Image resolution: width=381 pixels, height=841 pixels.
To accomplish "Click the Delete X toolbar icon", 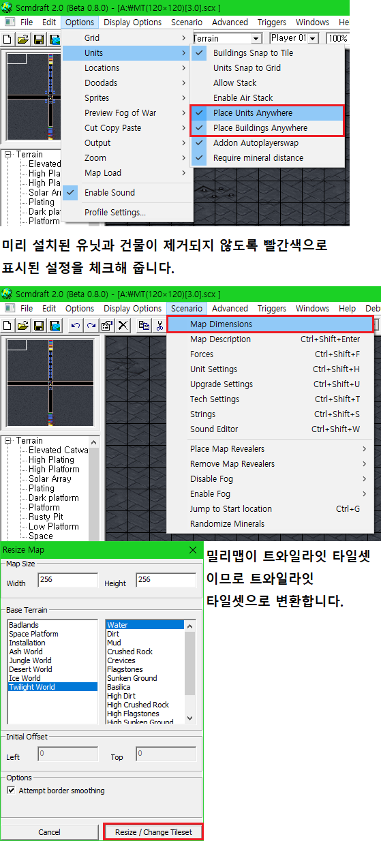I will 123,325.
